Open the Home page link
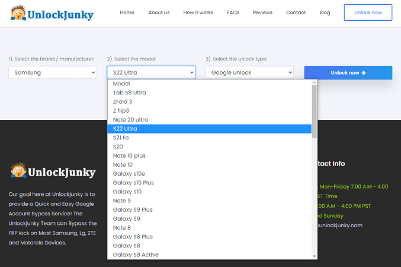The height and width of the screenshot is (267, 401). [127, 12]
